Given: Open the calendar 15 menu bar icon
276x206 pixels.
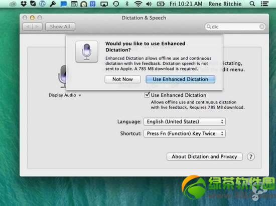Looking at the screenshot, I should tap(74, 4).
